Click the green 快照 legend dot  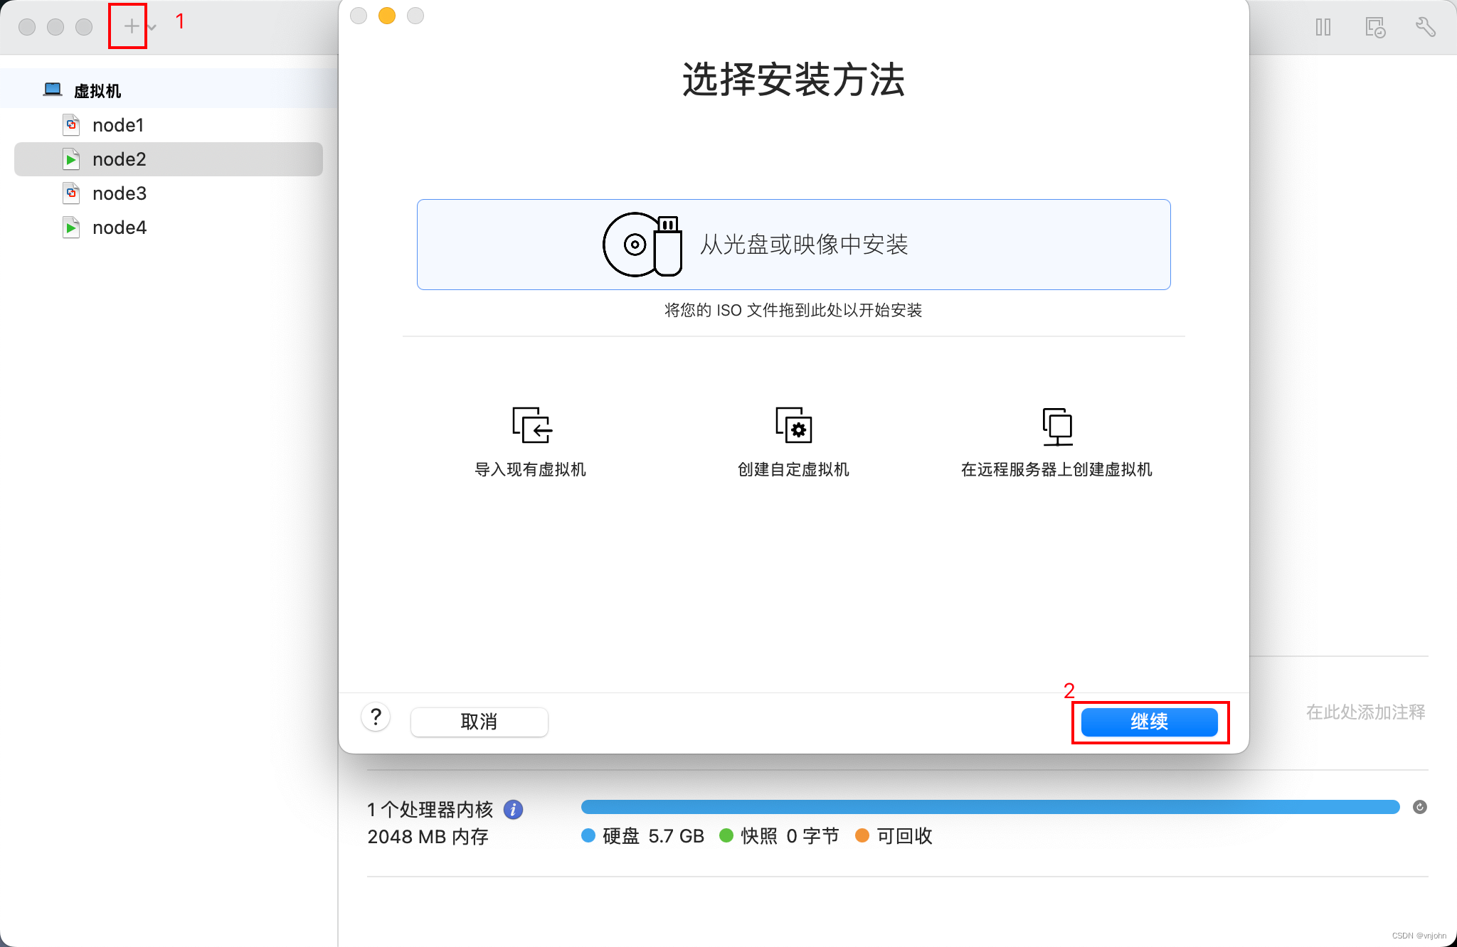click(x=726, y=835)
